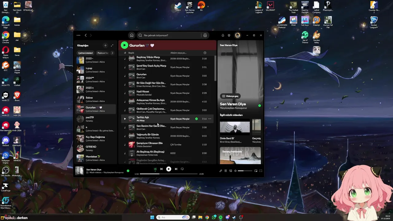The height and width of the screenshot is (221, 393).
Task: Open Spotify's three-dot main menu
Action: 78,35
